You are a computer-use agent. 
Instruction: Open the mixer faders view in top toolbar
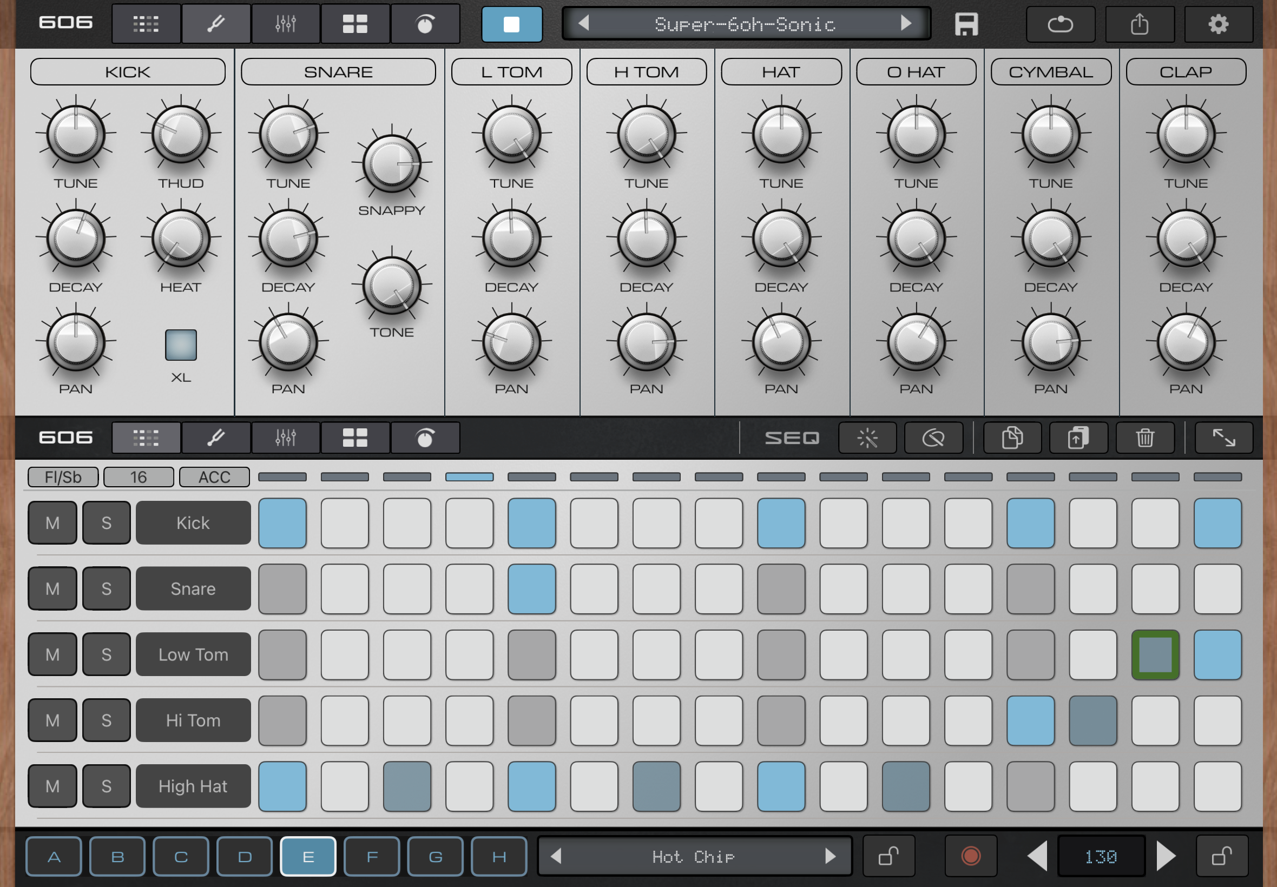(286, 24)
